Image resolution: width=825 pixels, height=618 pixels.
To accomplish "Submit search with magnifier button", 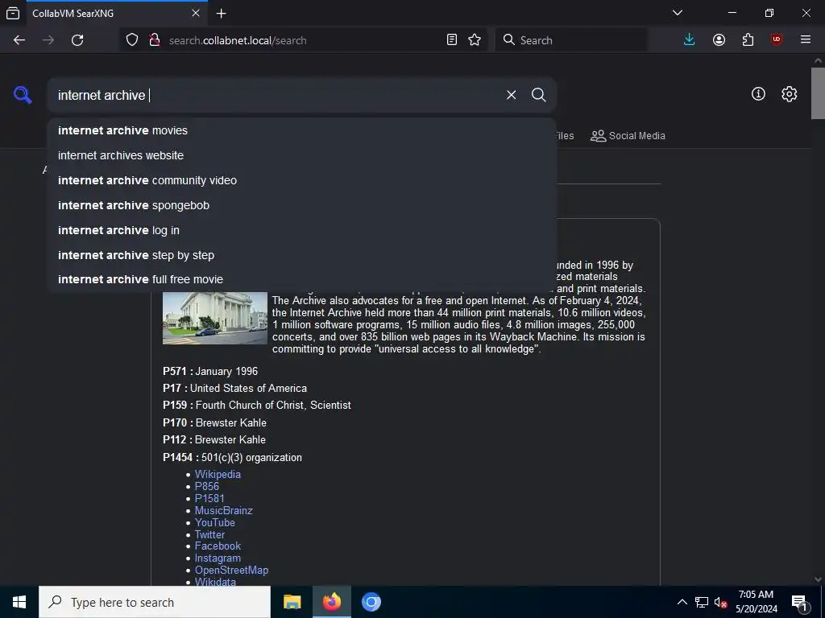I will pyautogui.click(x=538, y=95).
